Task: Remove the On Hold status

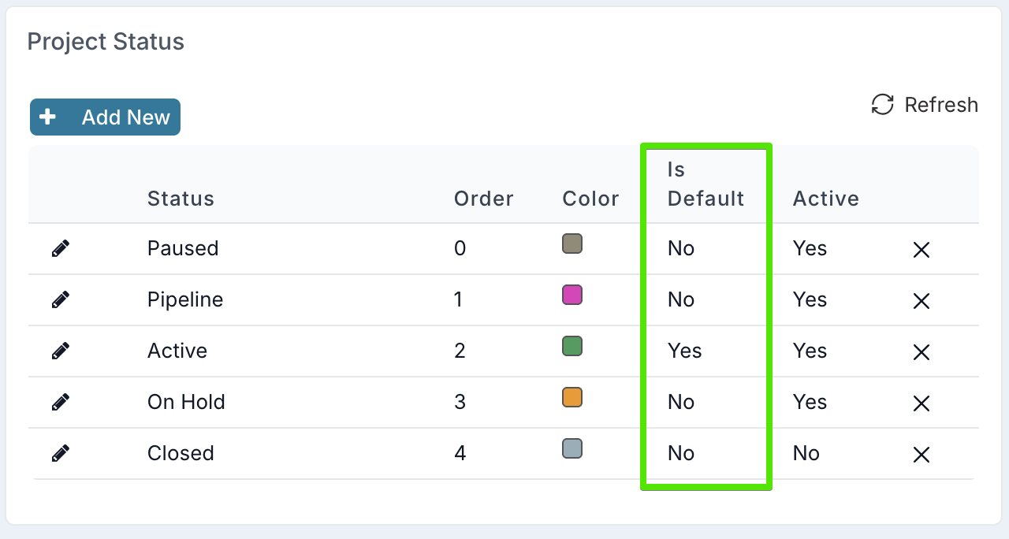Action: pos(922,403)
